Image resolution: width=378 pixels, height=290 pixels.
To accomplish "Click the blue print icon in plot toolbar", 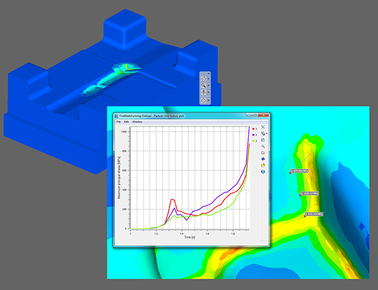I will pos(263,159).
